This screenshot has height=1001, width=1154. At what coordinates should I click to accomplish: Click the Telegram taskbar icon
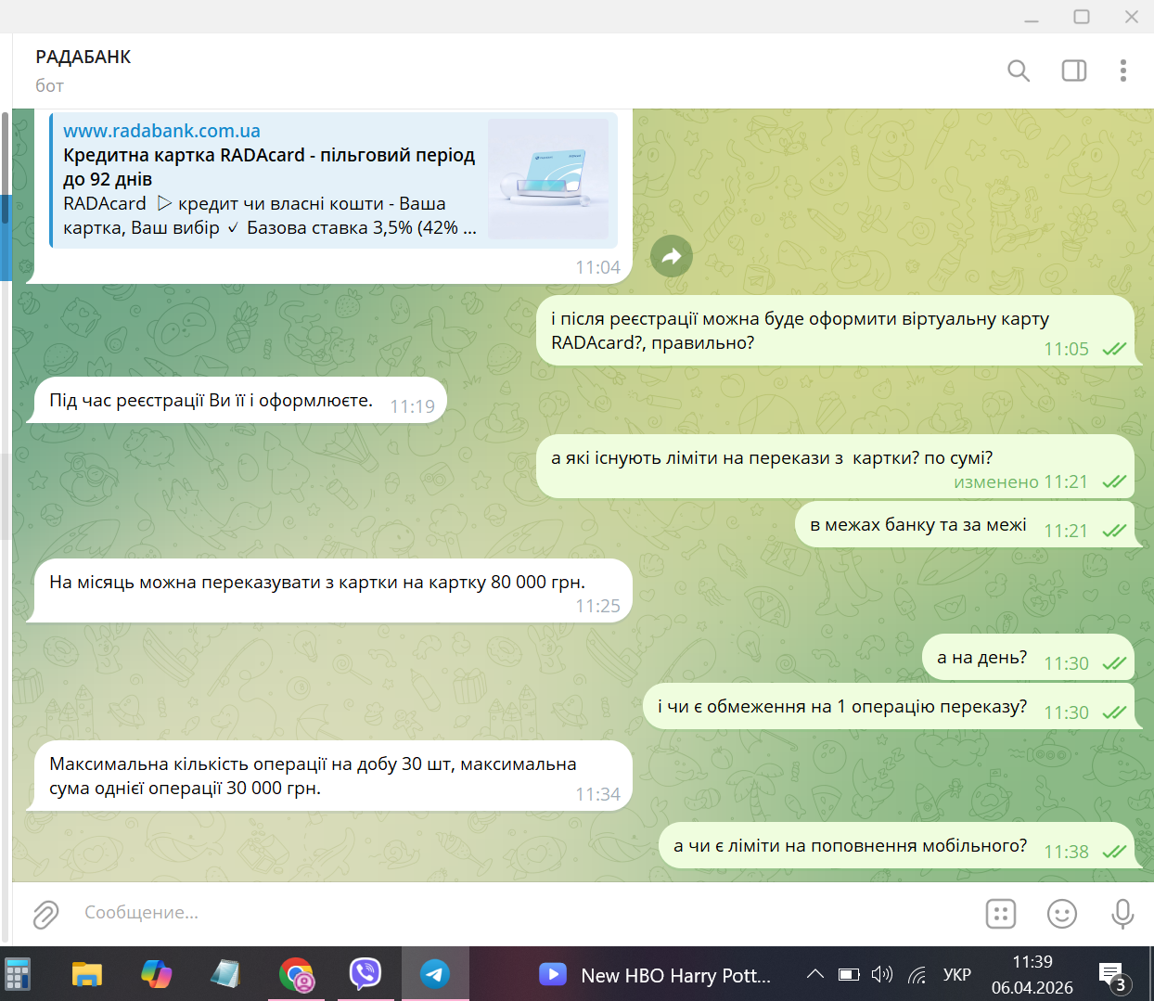coord(435,974)
